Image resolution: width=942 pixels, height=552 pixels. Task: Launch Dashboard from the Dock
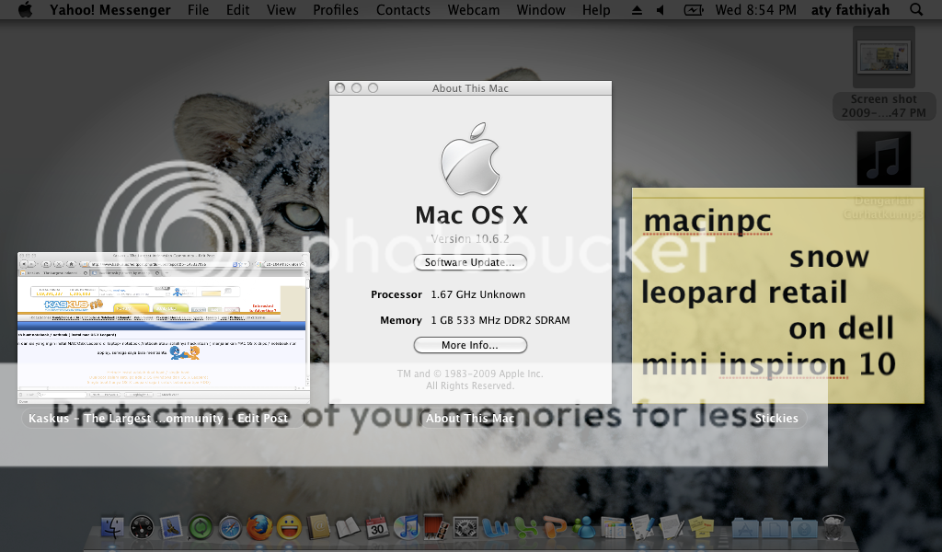click(x=142, y=528)
